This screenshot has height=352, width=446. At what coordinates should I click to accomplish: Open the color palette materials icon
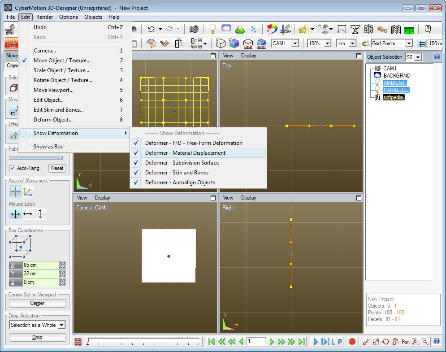[272, 29]
